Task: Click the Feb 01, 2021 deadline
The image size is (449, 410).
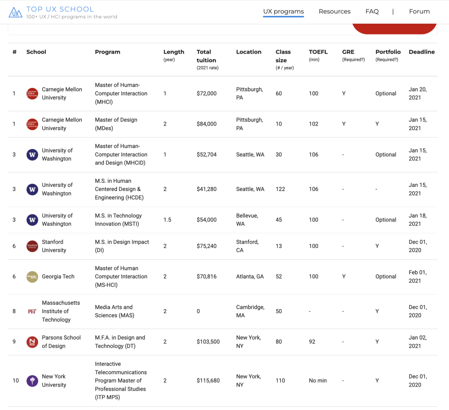Action: point(418,277)
